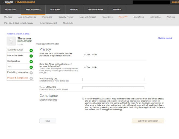Click the Compliance section heading
This screenshot has width=179, height=139.
click(49, 95)
